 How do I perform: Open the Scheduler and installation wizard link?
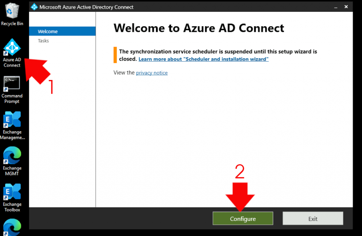coord(203,59)
